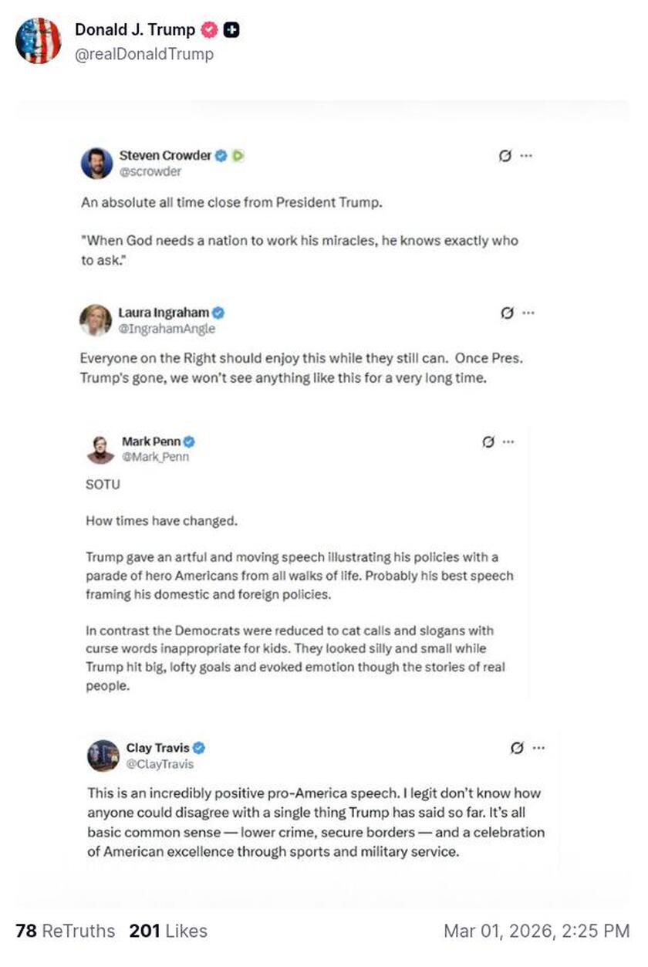Click the Grok icon on Steven Crowder's post
The height and width of the screenshot is (967, 648).
click(505, 155)
